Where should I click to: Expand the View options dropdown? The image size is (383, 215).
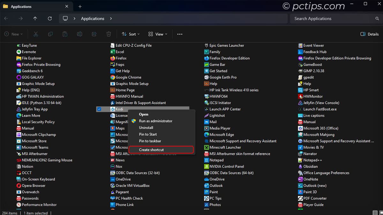[x=157, y=34]
